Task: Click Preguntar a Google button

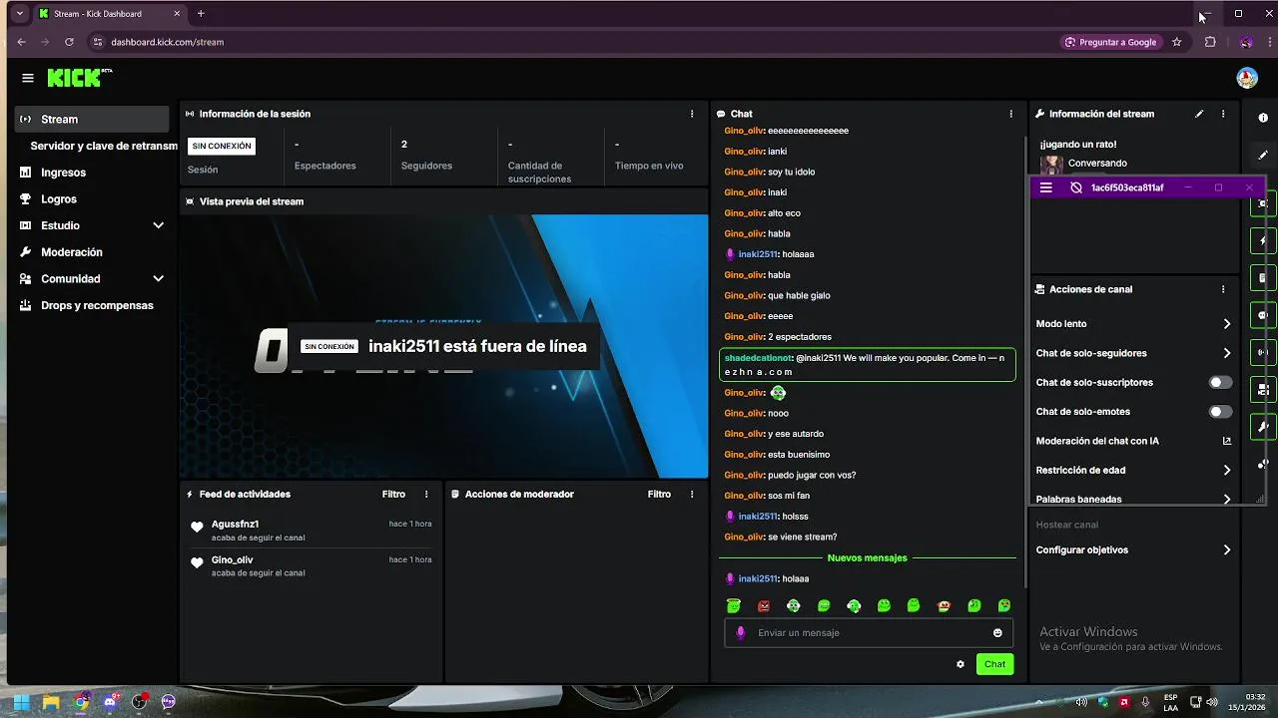Action: [1109, 42]
